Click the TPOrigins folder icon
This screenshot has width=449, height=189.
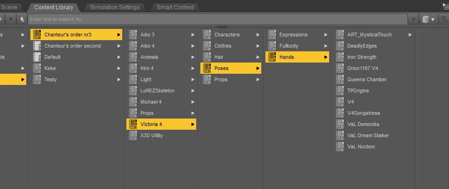click(x=339, y=91)
